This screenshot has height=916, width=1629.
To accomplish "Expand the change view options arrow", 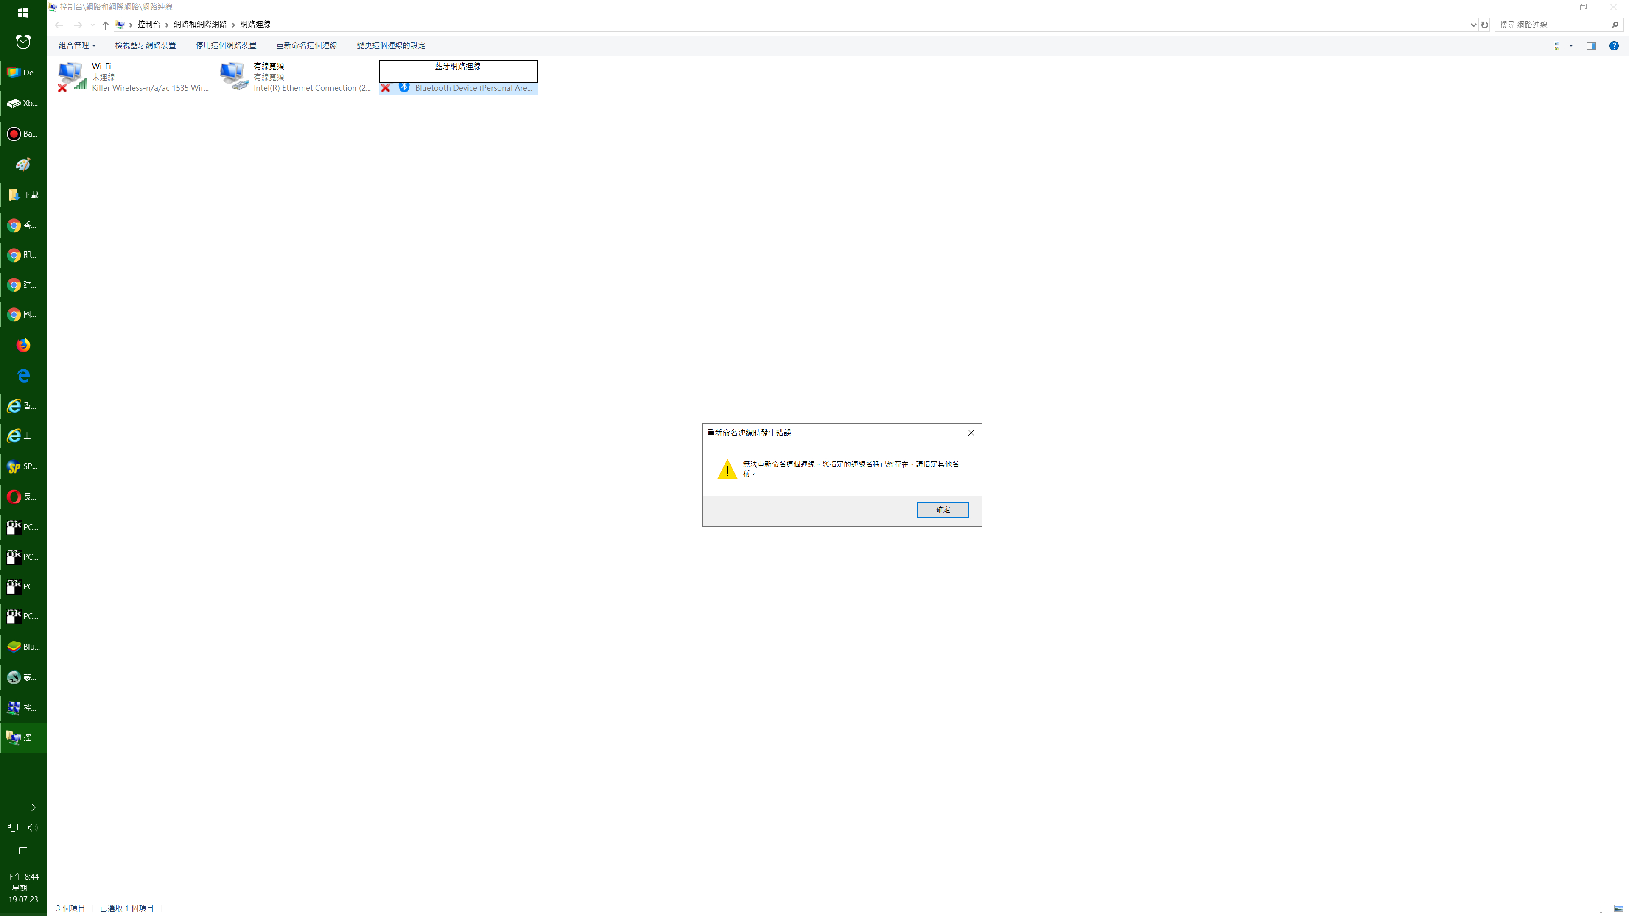I will tap(1571, 45).
